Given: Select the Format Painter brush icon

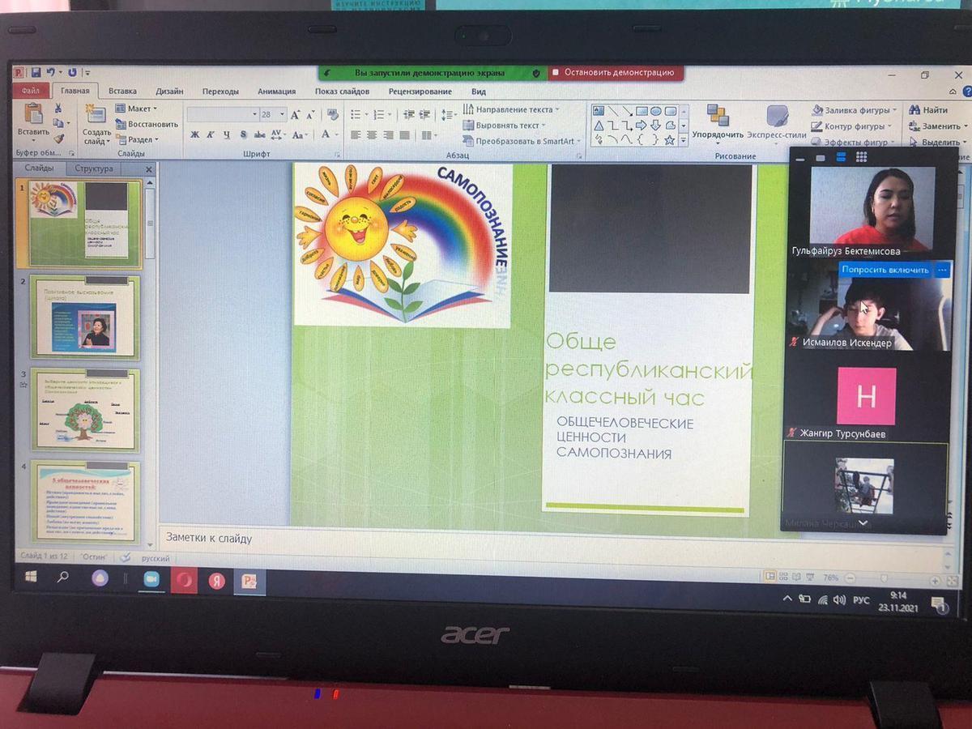Looking at the screenshot, I should (58, 139).
